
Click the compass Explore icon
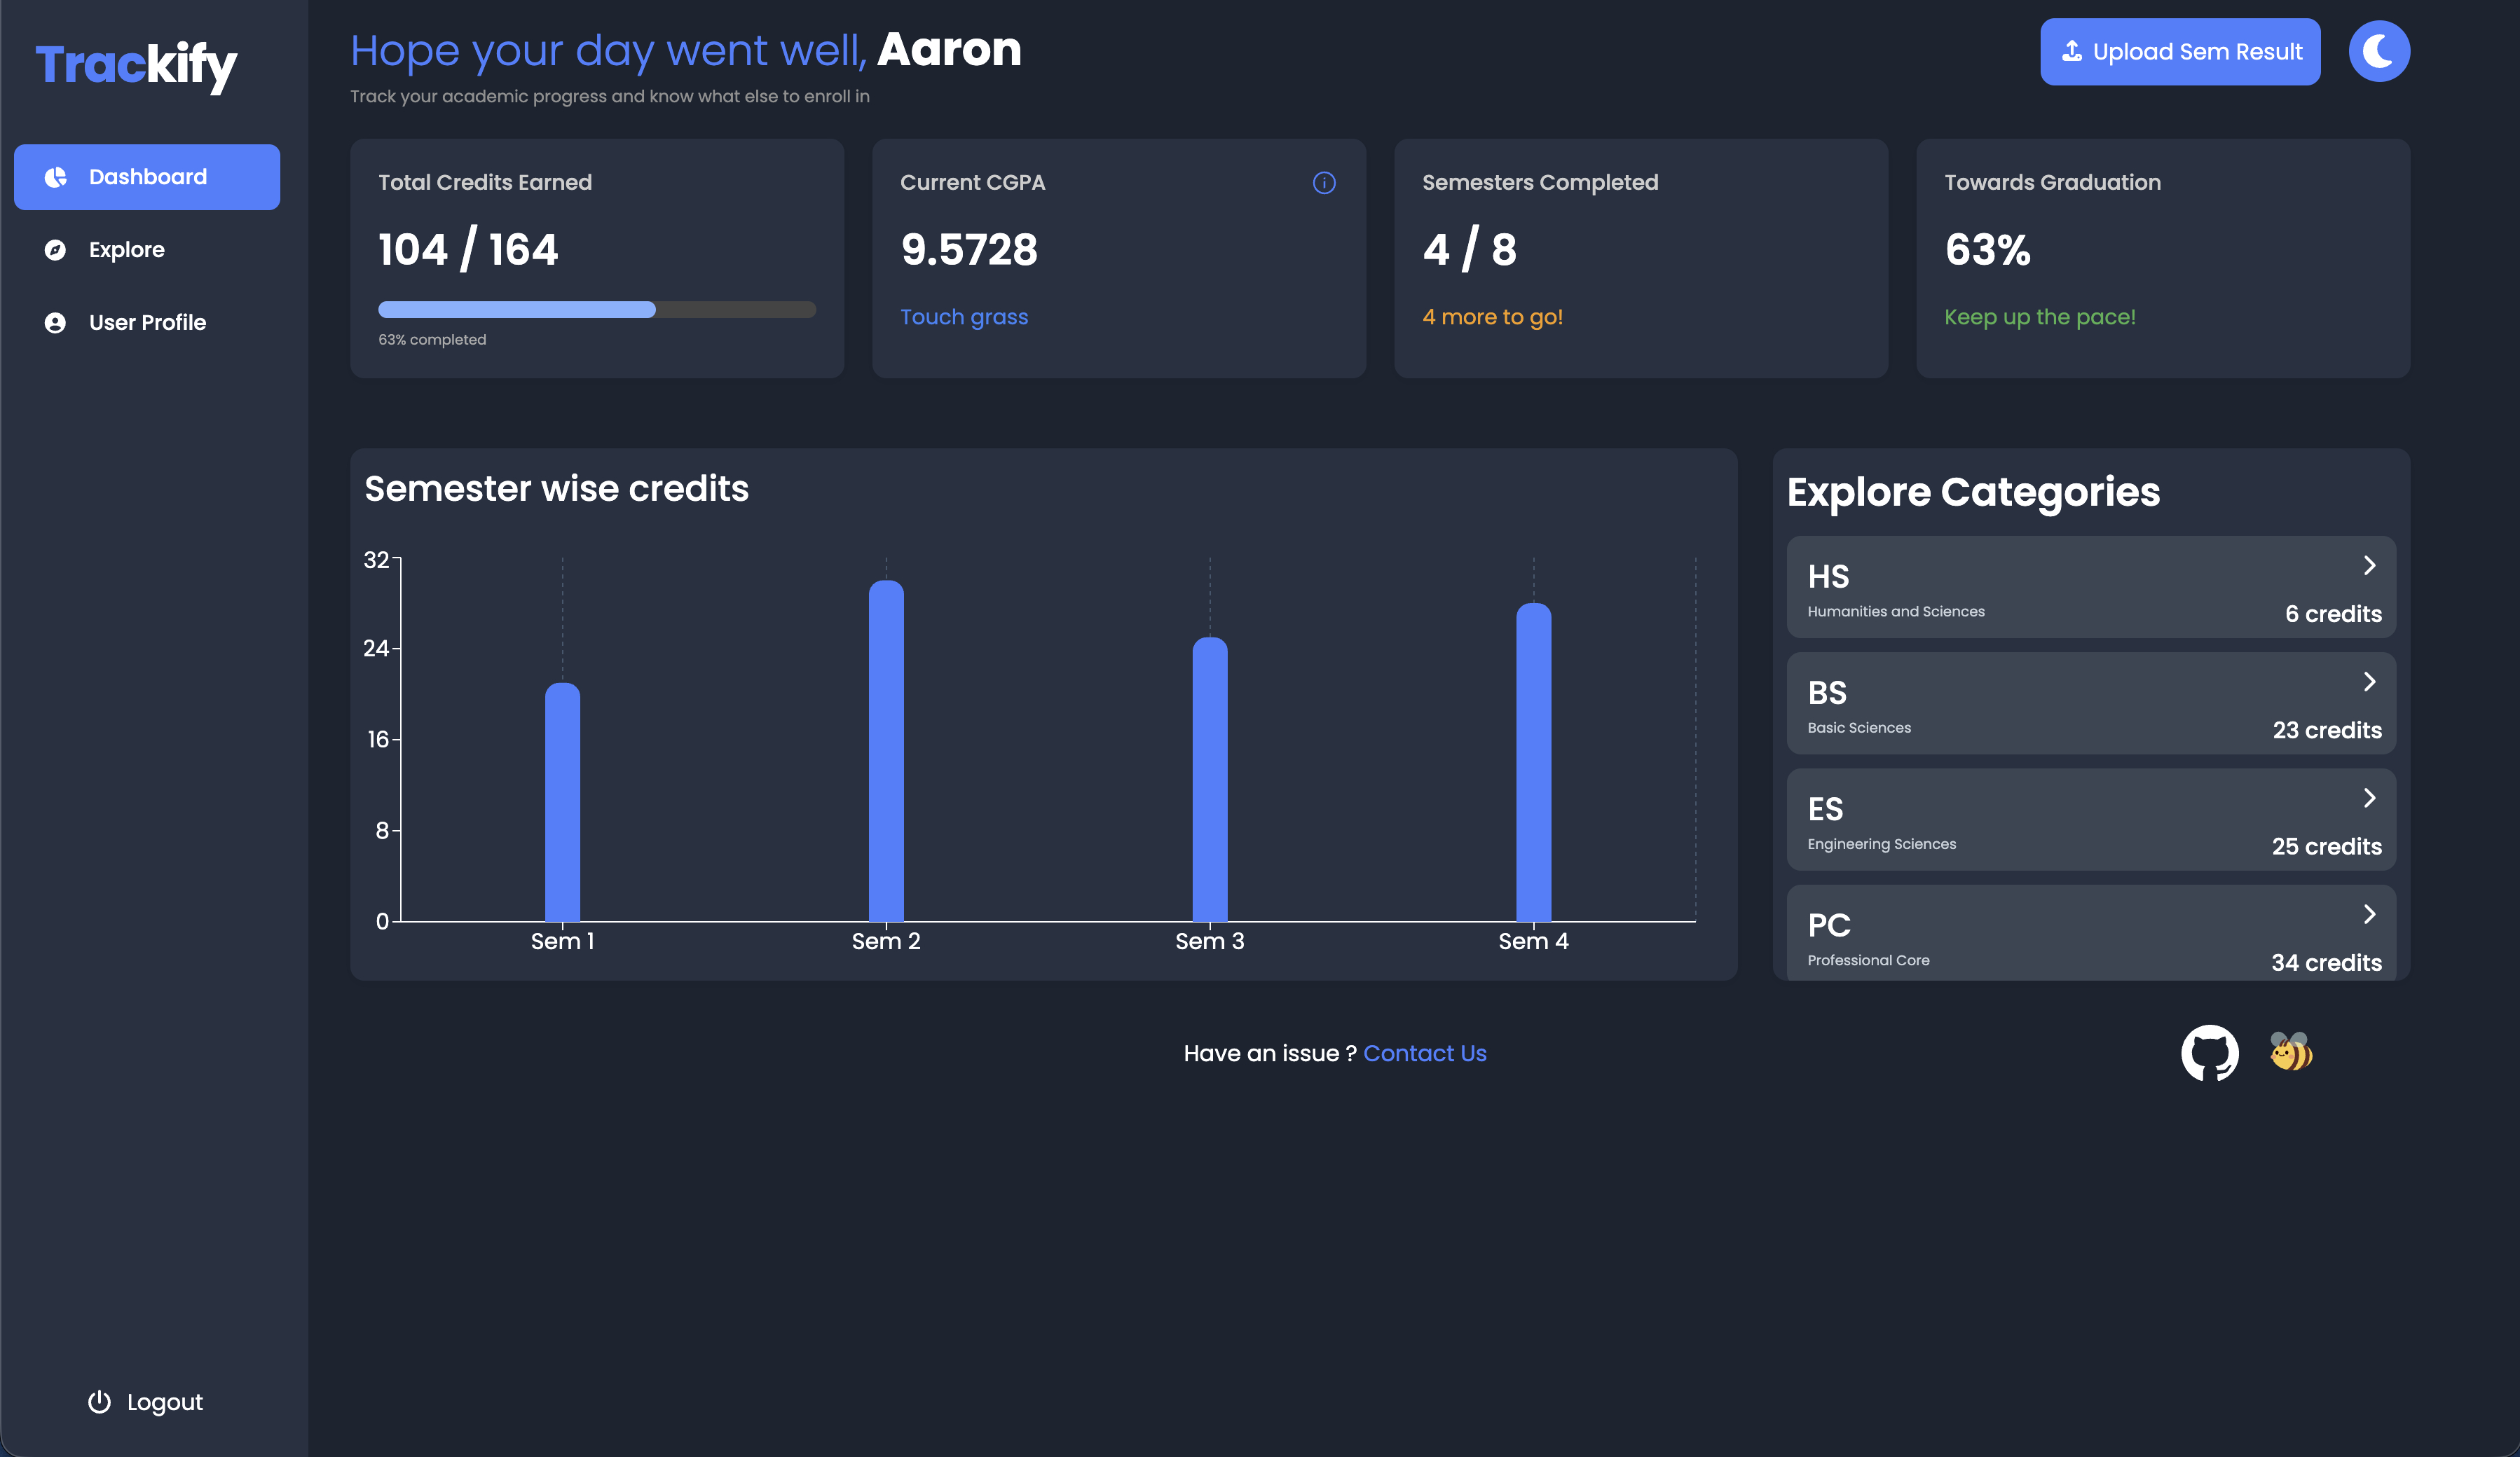coord(55,250)
